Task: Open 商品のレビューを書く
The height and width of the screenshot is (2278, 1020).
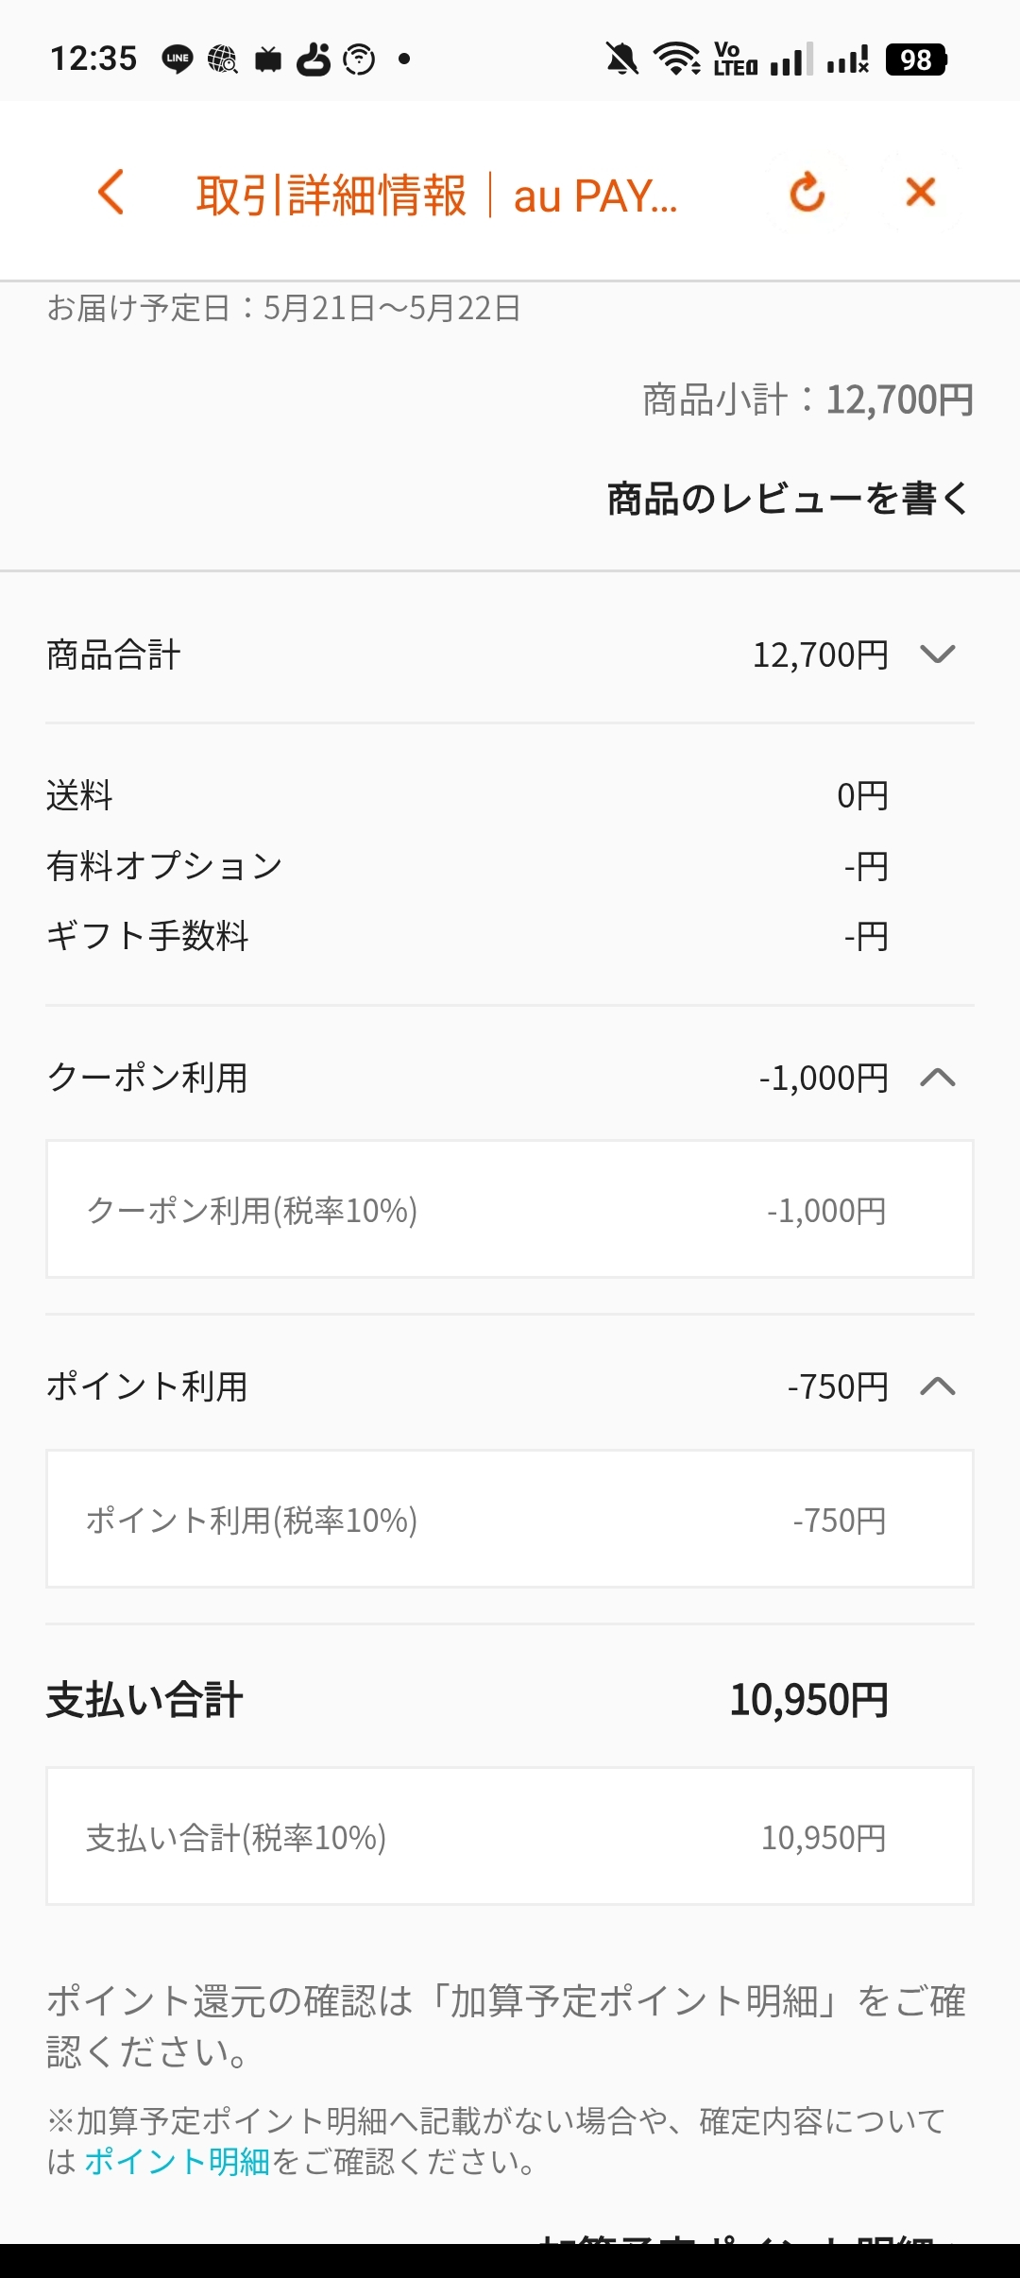Action: (788, 499)
